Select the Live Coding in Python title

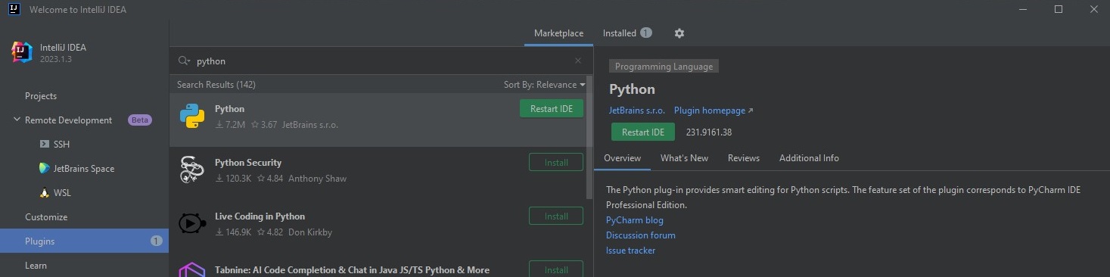click(260, 216)
